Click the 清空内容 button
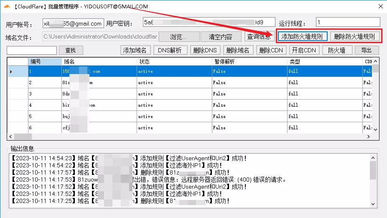 (x=221, y=37)
